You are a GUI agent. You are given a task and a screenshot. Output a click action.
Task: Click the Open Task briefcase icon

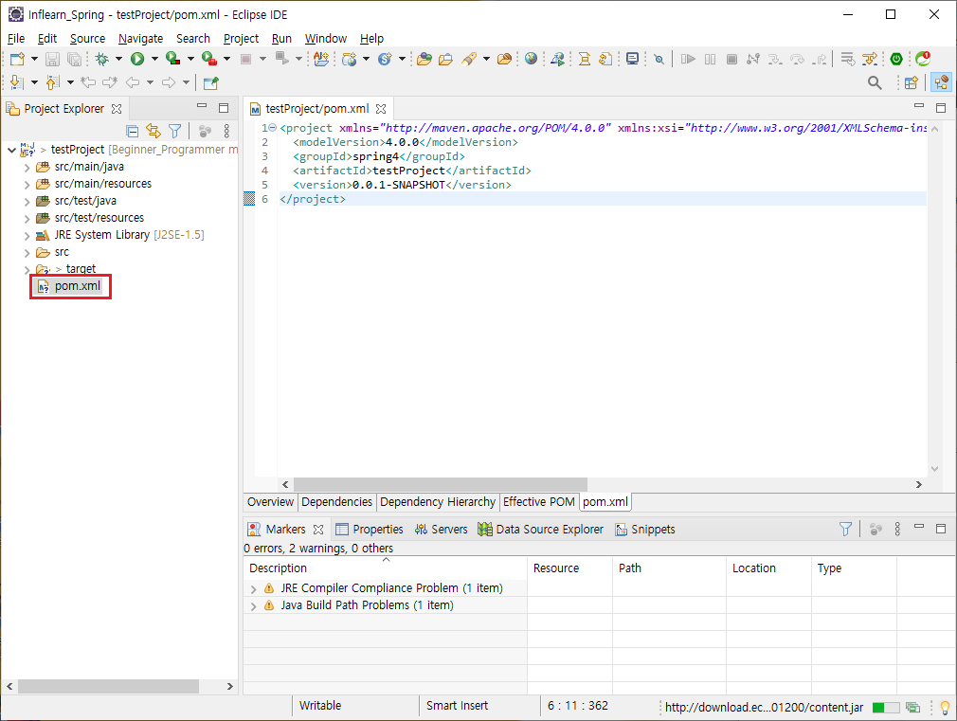click(x=446, y=60)
